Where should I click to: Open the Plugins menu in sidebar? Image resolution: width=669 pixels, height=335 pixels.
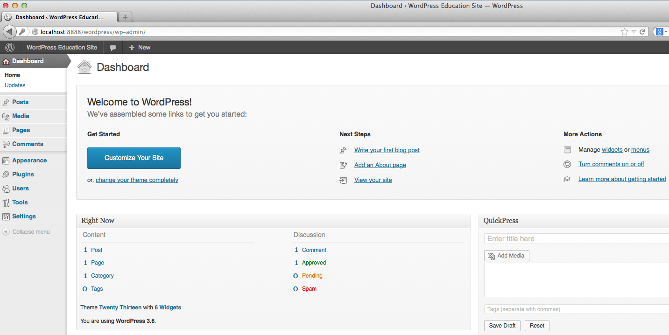(23, 174)
